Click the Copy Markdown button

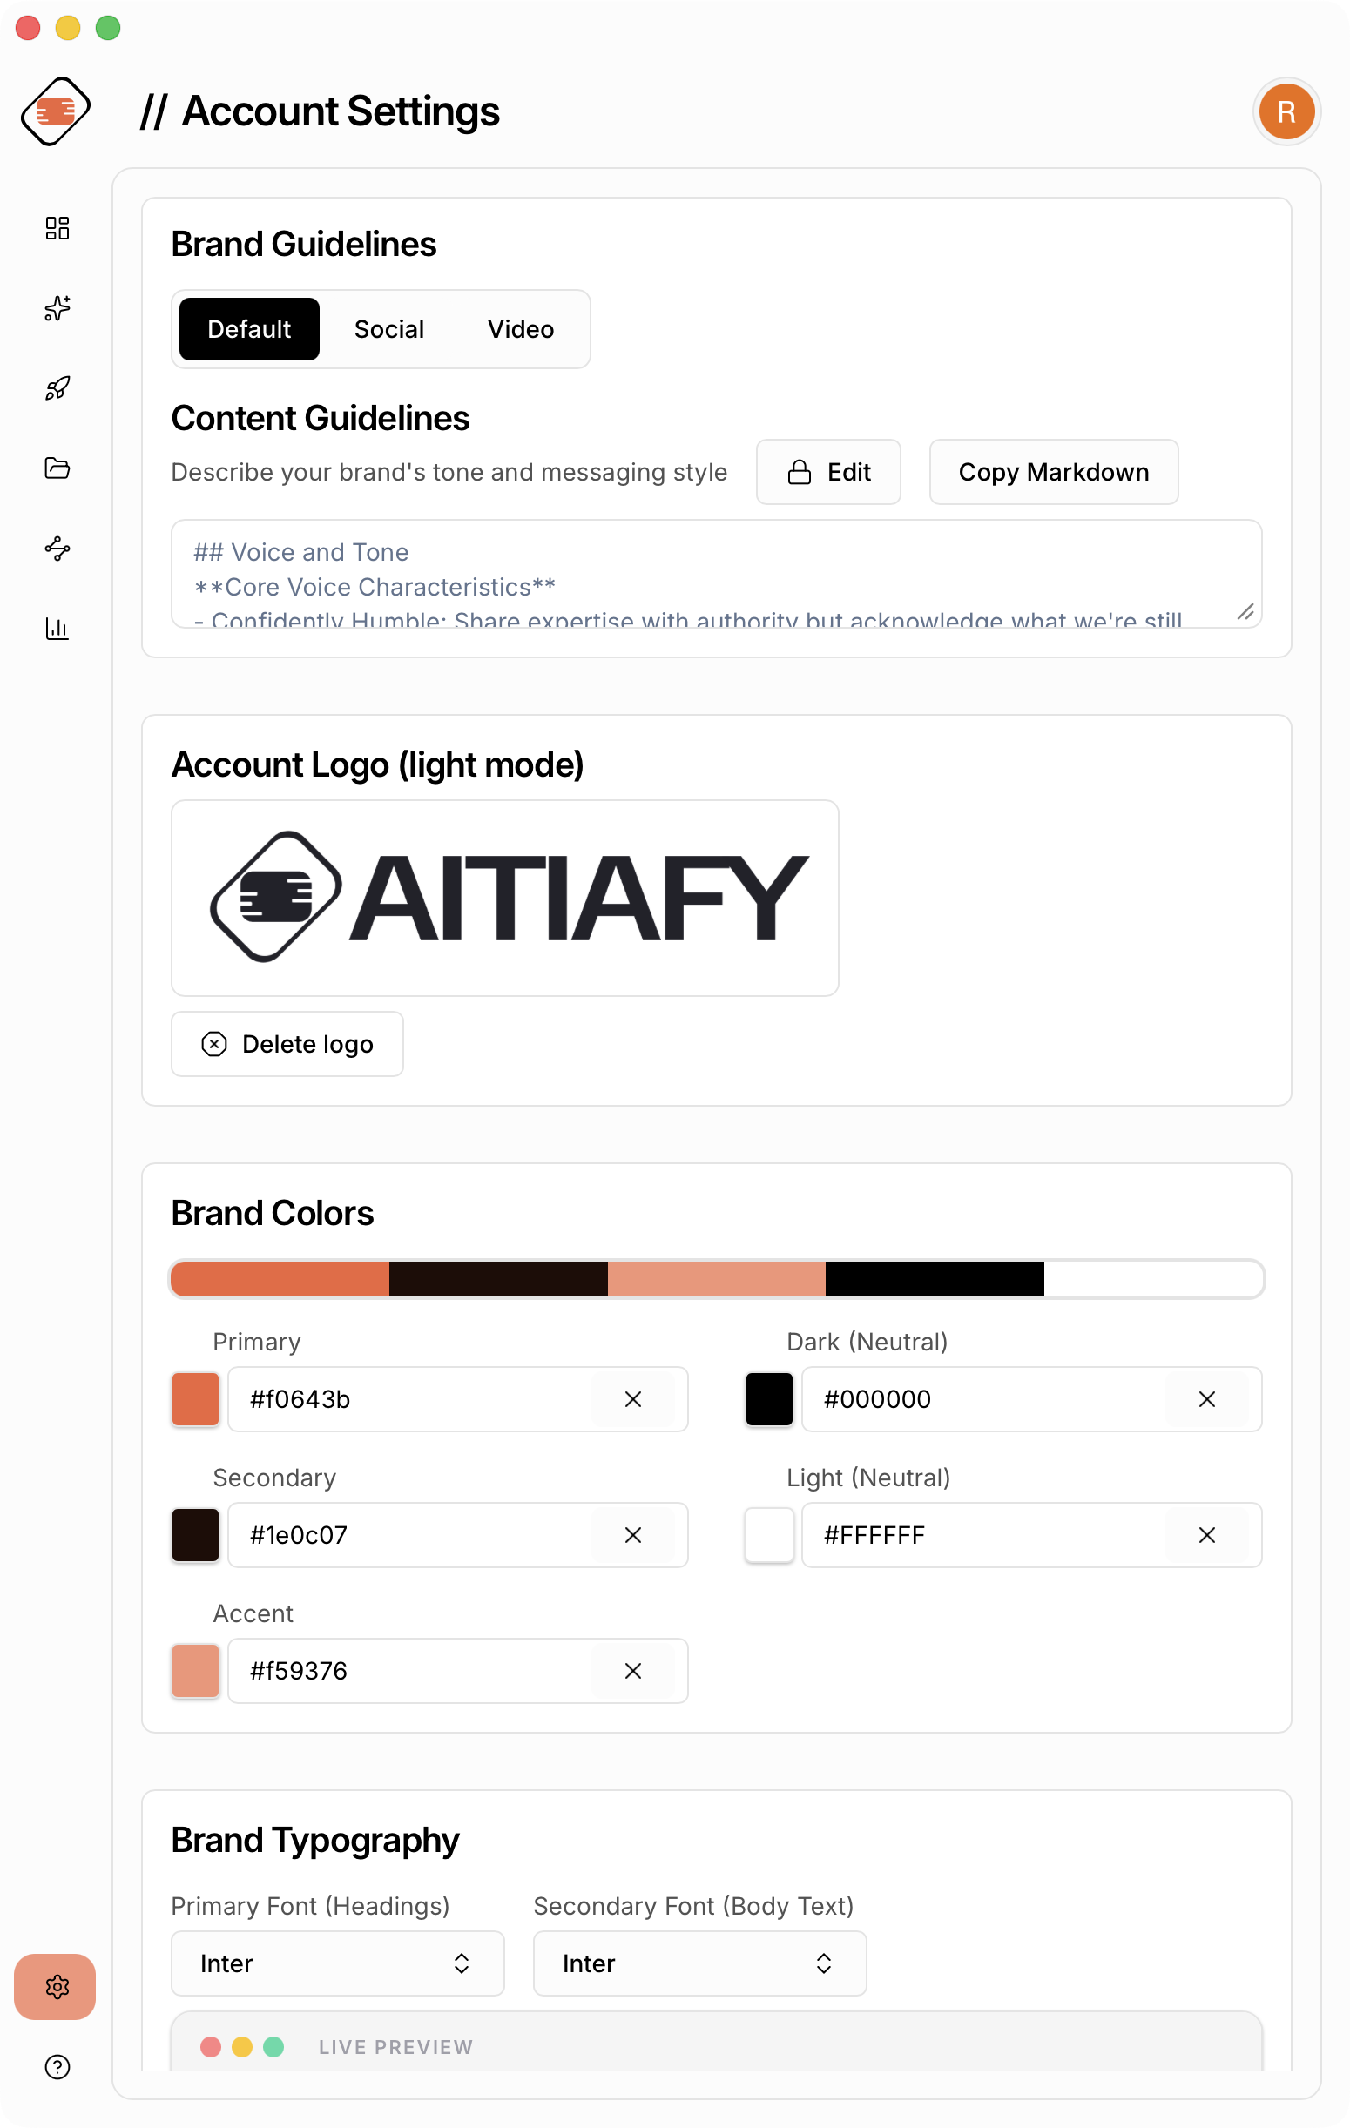[1054, 472]
